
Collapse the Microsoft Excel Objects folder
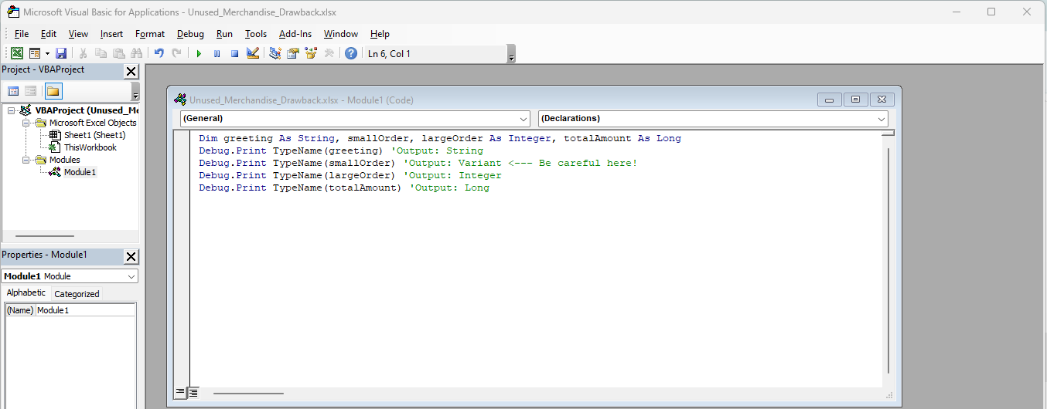26,123
